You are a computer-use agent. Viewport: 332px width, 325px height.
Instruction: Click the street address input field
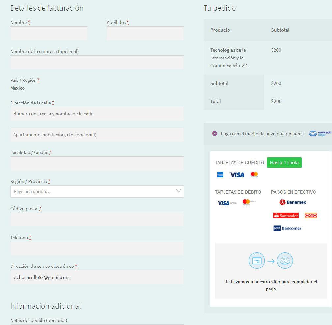coord(97,114)
